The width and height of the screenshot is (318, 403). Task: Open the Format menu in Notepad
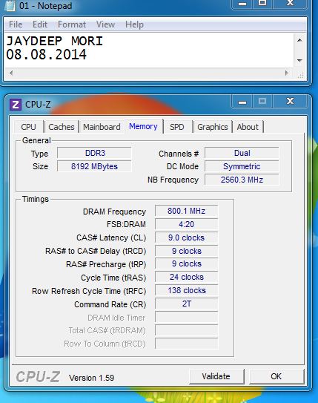tap(72, 24)
